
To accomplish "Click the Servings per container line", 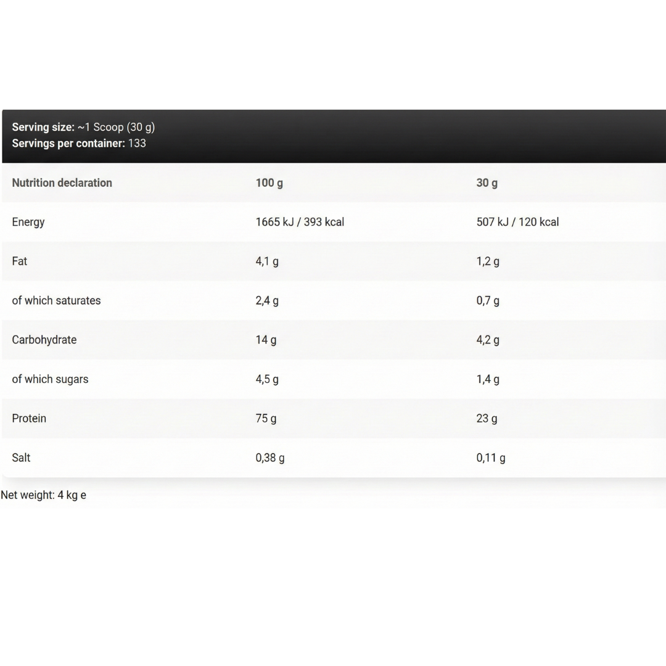I will coord(79,143).
